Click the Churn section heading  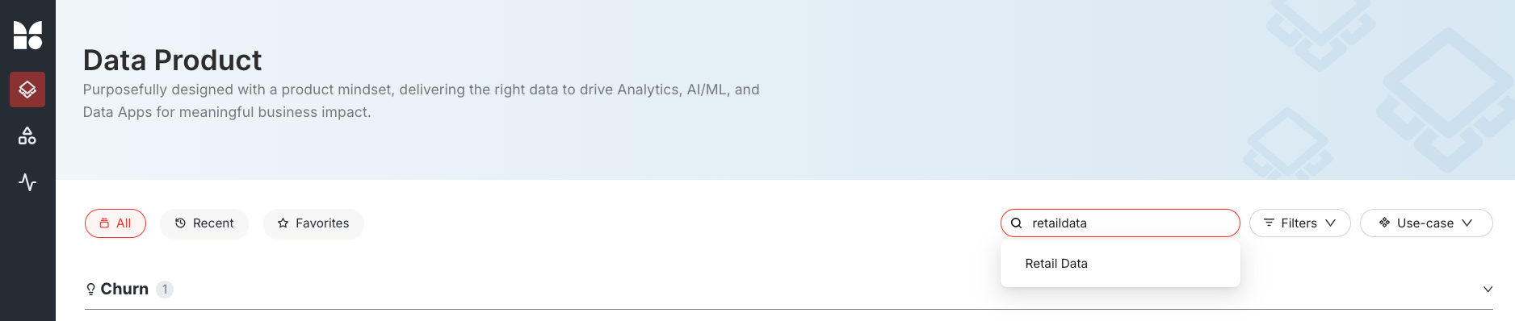pyautogui.click(x=124, y=290)
